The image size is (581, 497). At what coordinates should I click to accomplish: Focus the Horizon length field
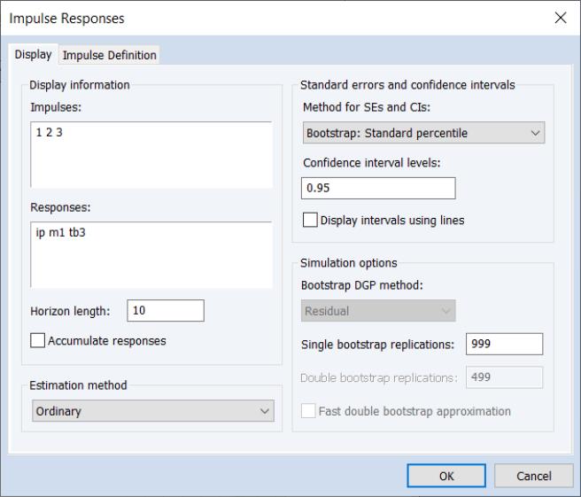pyautogui.click(x=166, y=310)
